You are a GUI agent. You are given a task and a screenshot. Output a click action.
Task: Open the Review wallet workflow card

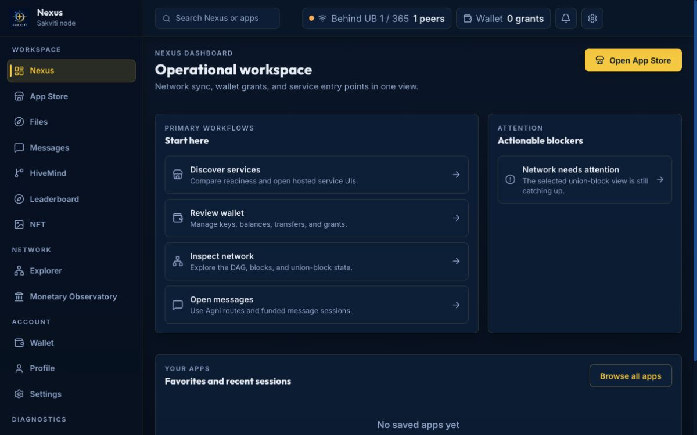click(317, 218)
